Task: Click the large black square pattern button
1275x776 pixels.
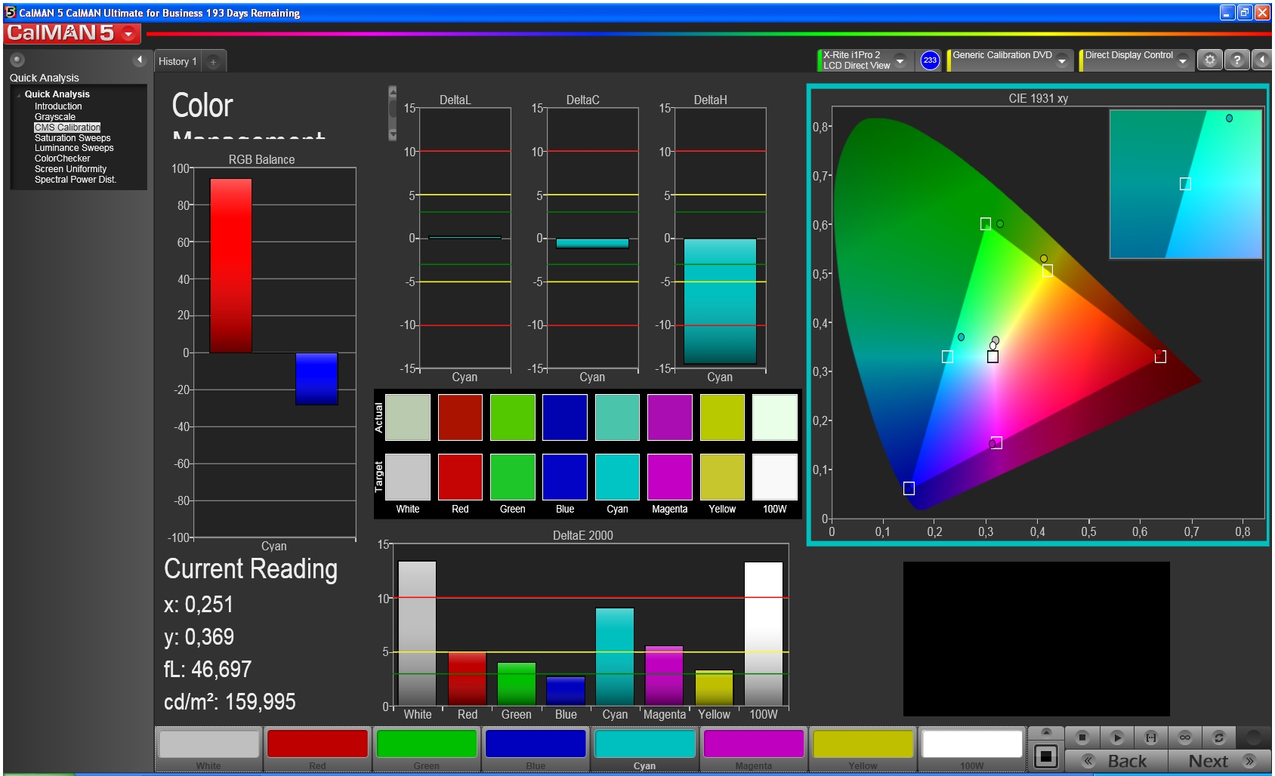Action: [1046, 756]
